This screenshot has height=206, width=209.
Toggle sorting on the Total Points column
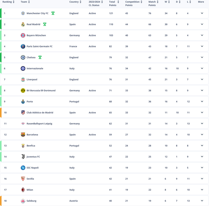pyautogui.click(x=118, y=2)
